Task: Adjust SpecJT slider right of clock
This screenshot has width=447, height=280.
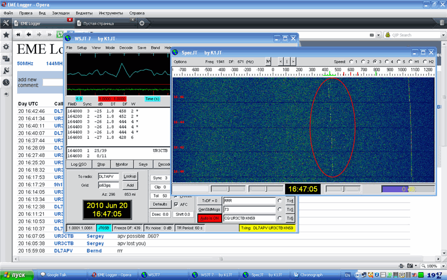Action: tap(343, 189)
